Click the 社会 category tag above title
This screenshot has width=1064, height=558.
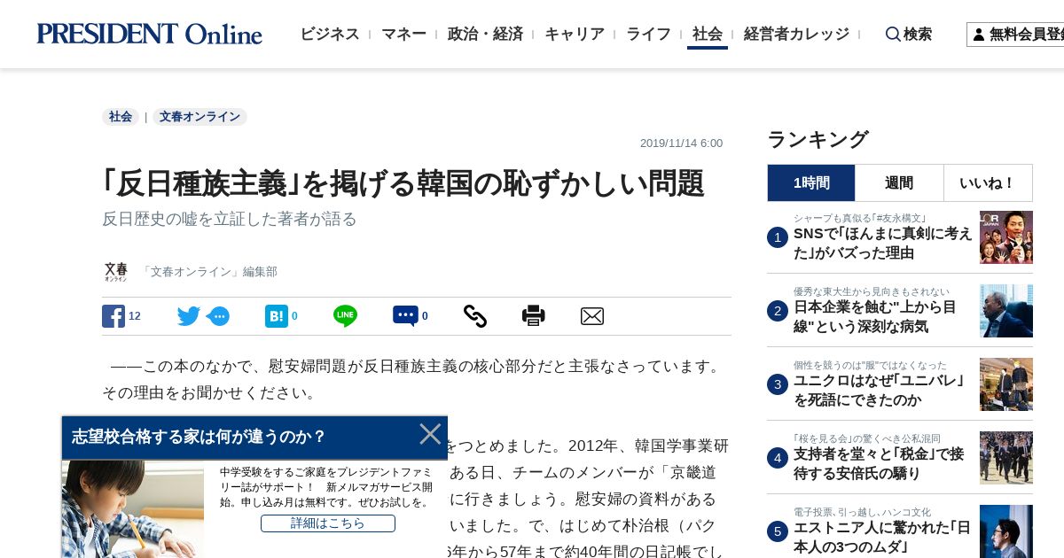point(121,117)
